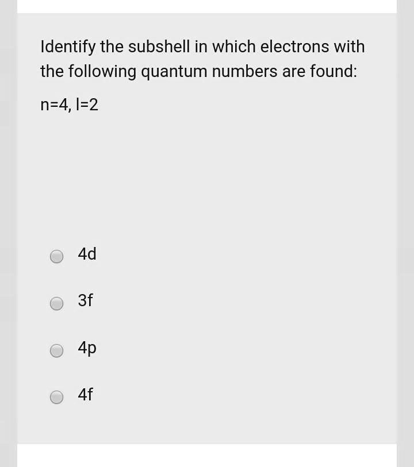Image resolution: width=414 pixels, height=467 pixels.
Task: Select the correct answer 4d option
Action: 56,256
